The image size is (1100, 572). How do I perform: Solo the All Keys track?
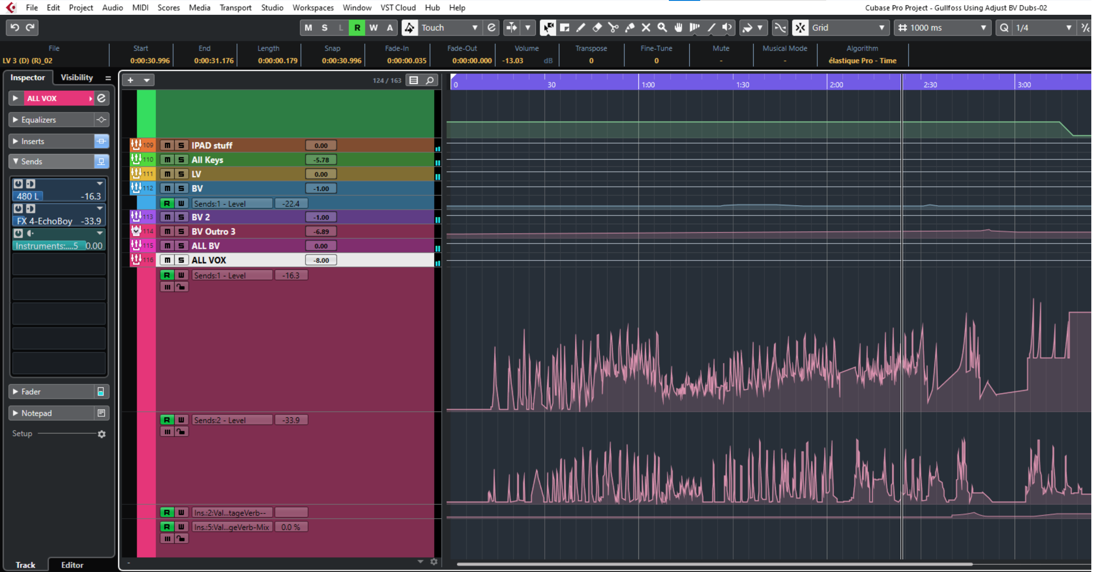(x=181, y=160)
